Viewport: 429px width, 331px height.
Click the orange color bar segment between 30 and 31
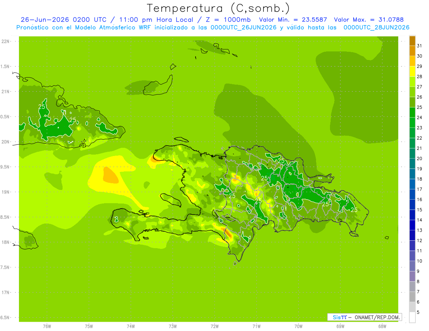[x=412, y=51]
